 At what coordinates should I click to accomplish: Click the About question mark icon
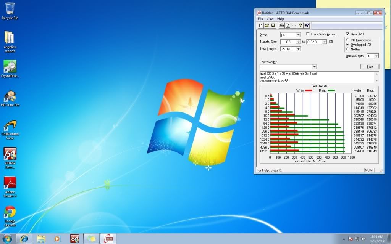(300, 26)
